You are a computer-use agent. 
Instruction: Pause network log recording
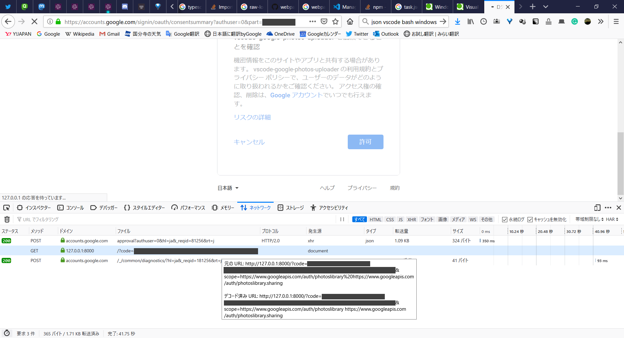click(342, 219)
